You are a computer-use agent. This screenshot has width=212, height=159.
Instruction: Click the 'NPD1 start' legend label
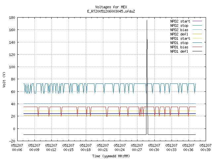coord(180,38)
